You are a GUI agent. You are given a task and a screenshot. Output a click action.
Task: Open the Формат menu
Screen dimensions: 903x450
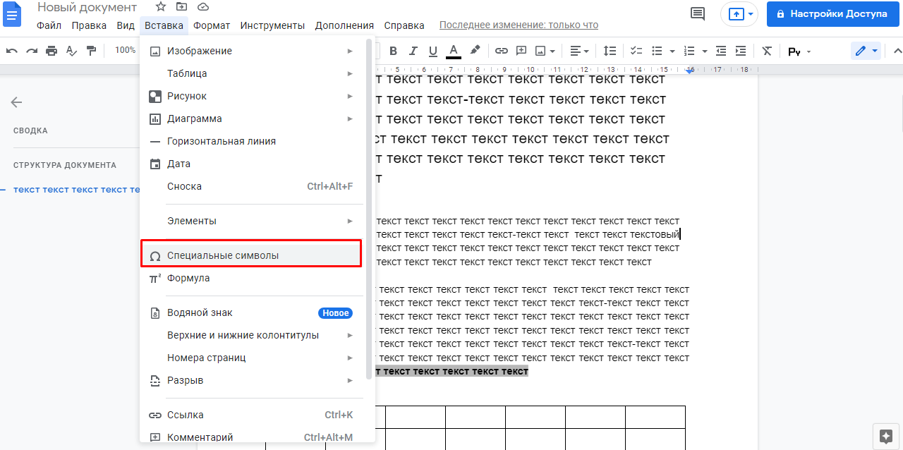[x=212, y=25]
